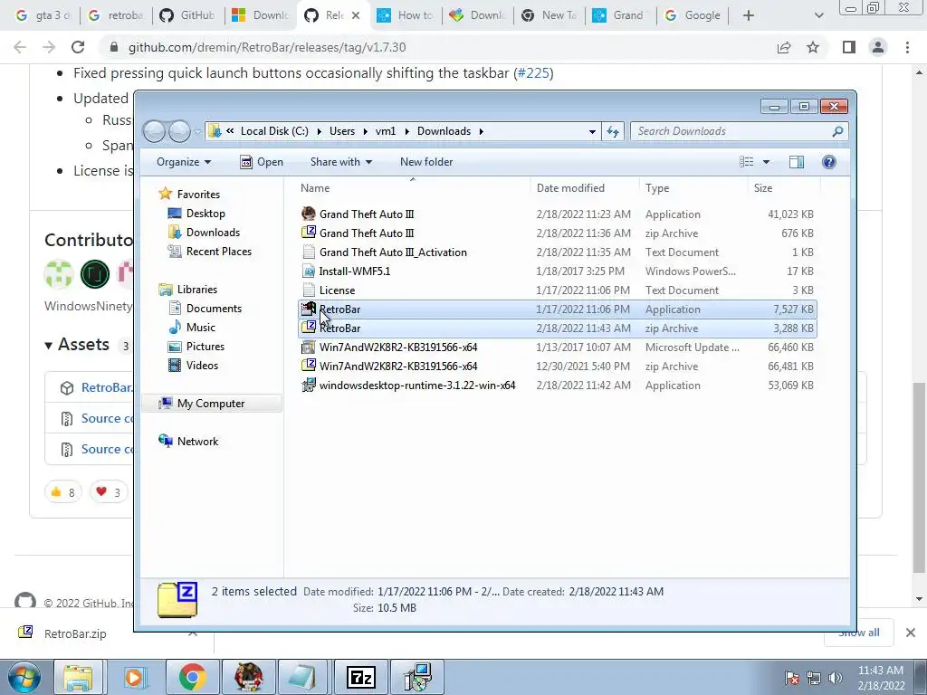Open 7-Zip from the taskbar
This screenshot has width=927, height=695.
click(360, 677)
